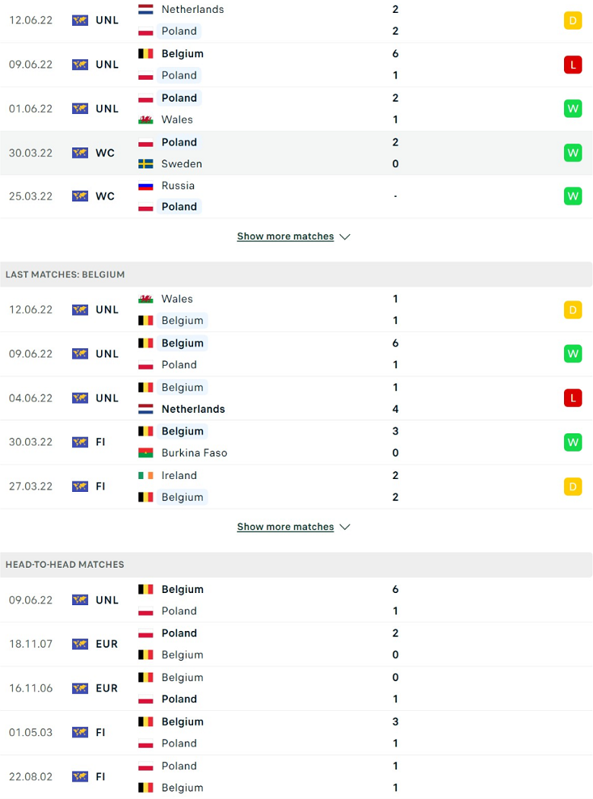This screenshot has height=799, width=593.
Task: Click the Wales flag on the 12.06.22 Belgium match
Action: [x=146, y=299]
